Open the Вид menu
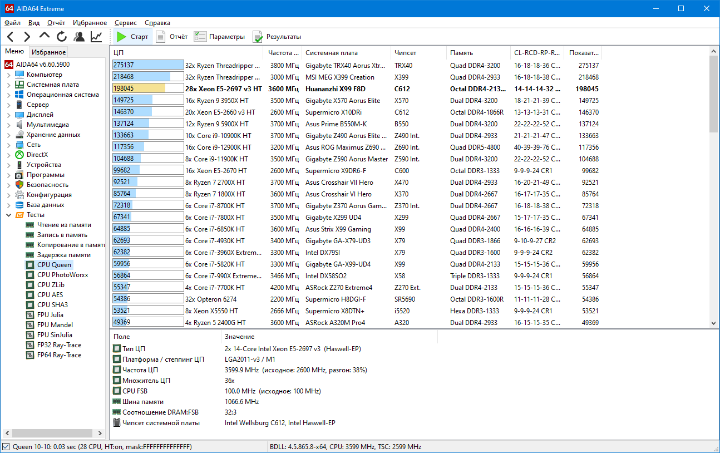 click(34, 23)
